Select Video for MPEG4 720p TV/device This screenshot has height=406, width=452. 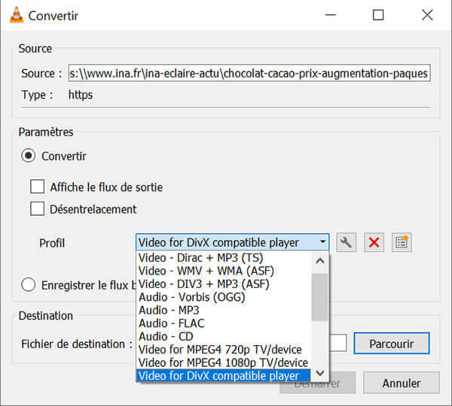pyautogui.click(x=224, y=350)
